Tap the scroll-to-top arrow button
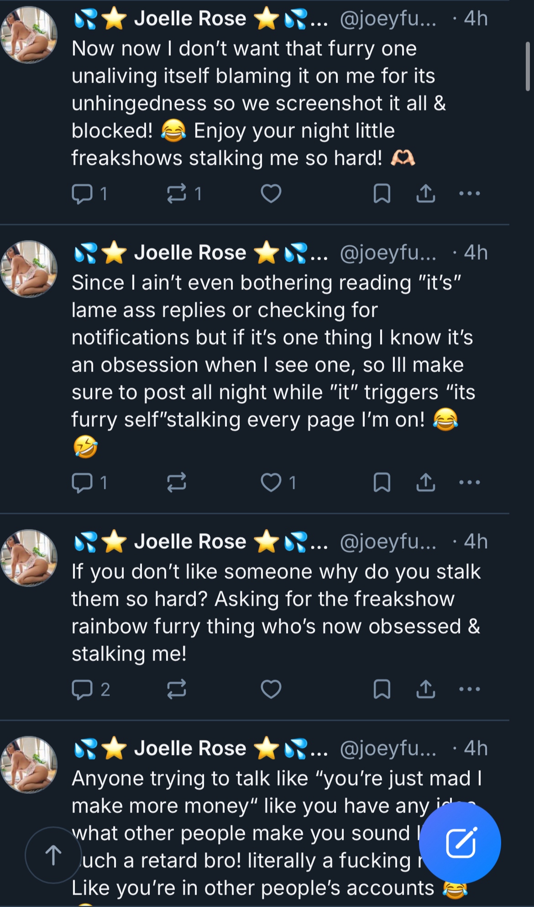The width and height of the screenshot is (534, 907). click(53, 855)
